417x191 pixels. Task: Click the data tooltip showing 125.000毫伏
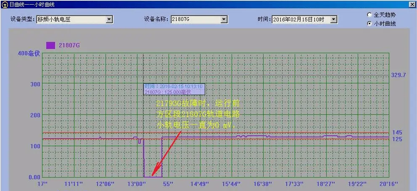[174, 89]
